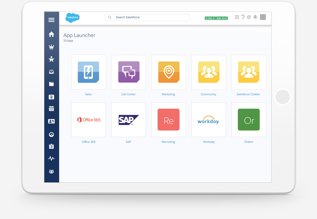
Task: Launch the Salesforce Chatter app tile
Action: 249,72
